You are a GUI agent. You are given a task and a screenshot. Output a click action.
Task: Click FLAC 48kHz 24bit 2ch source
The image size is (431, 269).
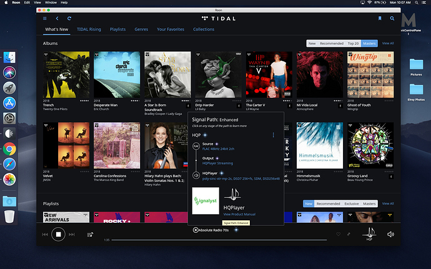click(x=218, y=149)
